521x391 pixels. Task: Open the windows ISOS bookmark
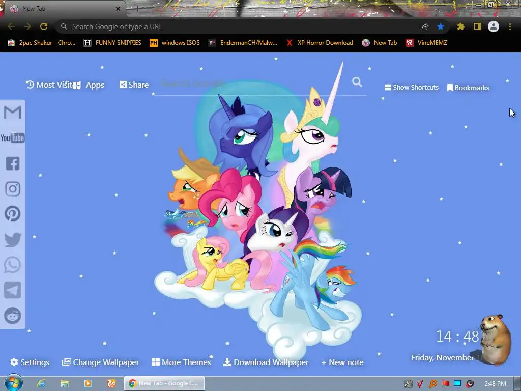(x=175, y=43)
